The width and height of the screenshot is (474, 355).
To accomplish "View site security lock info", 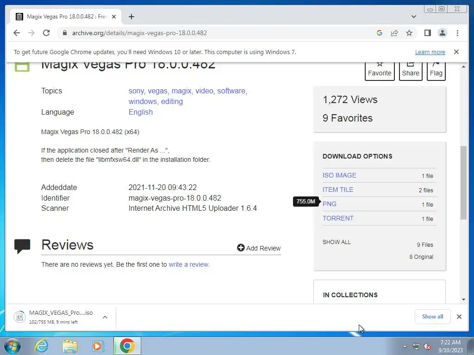I will [x=64, y=33].
